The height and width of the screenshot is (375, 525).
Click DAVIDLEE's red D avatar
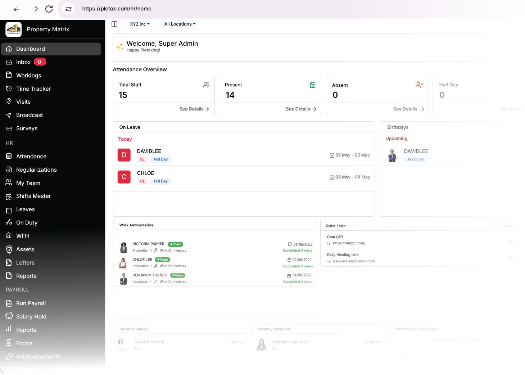pos(124,155)
